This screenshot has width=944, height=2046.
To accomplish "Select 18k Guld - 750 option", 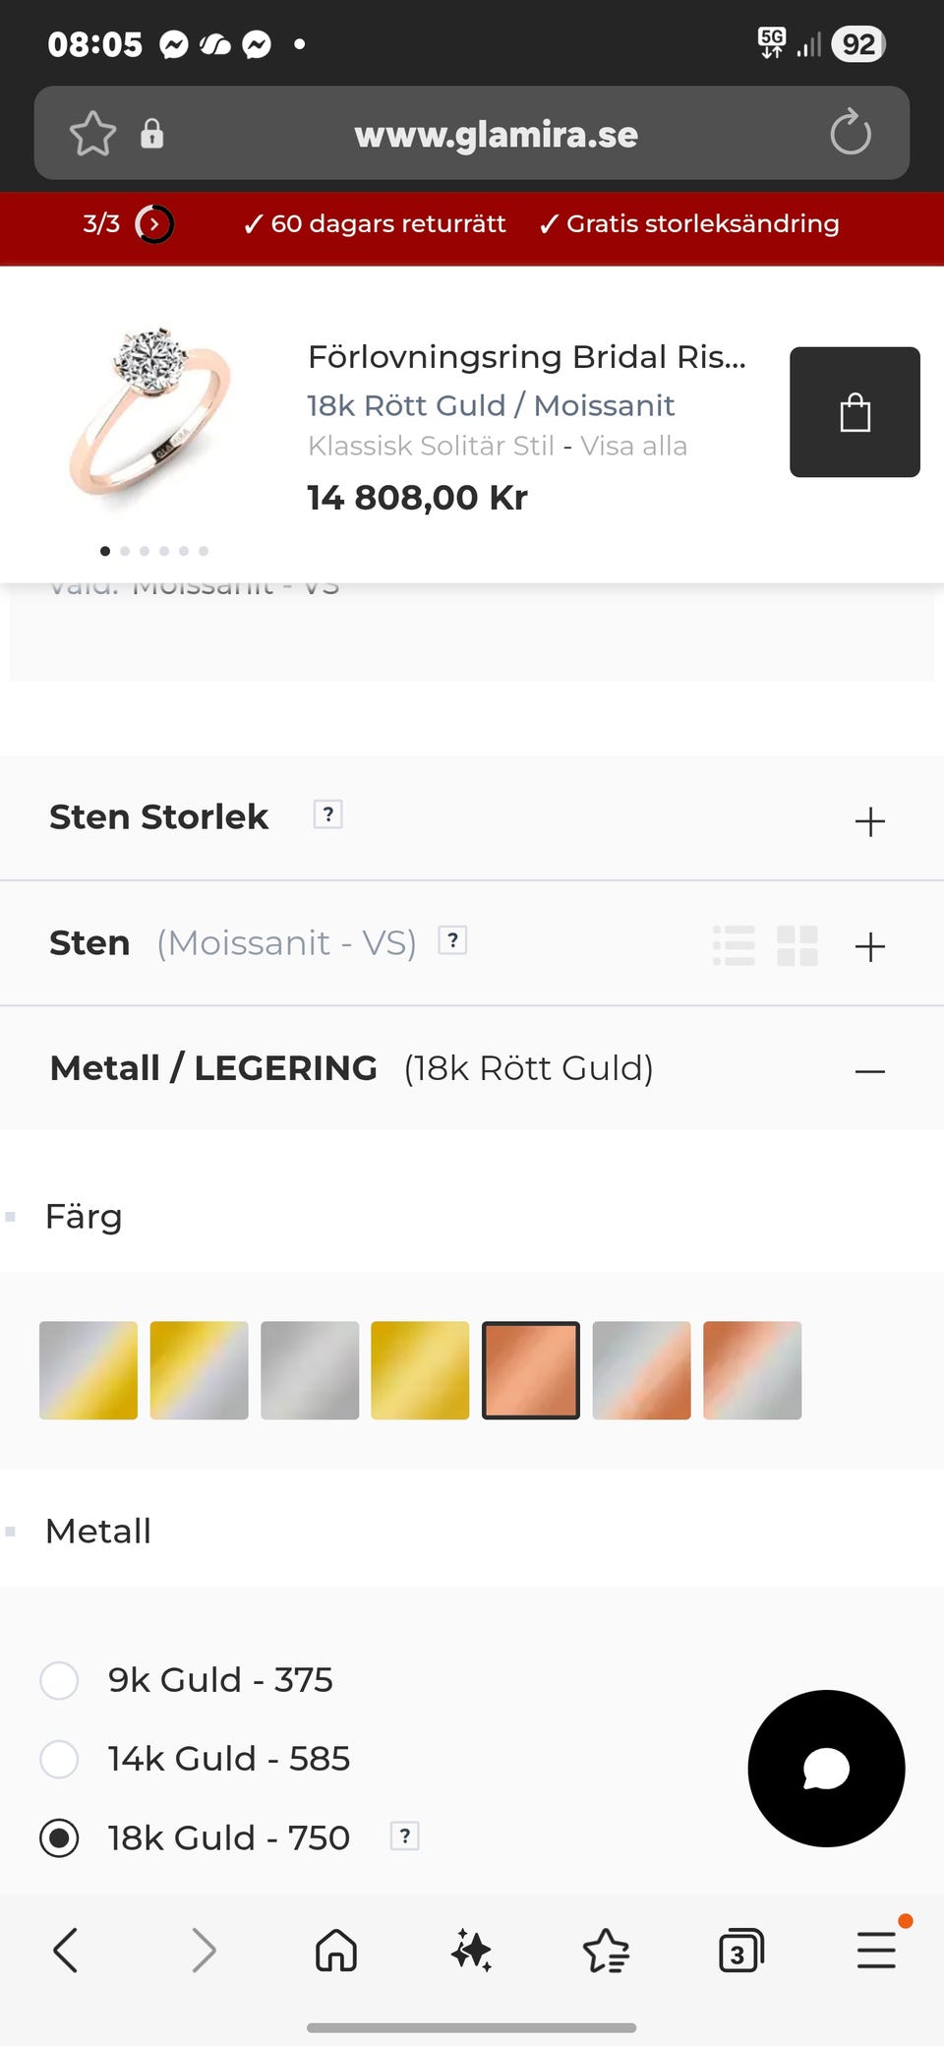I will click(x=59, y=1837).
